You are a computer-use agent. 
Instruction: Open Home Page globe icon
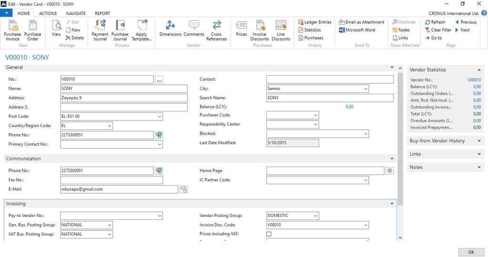point(390,170)
